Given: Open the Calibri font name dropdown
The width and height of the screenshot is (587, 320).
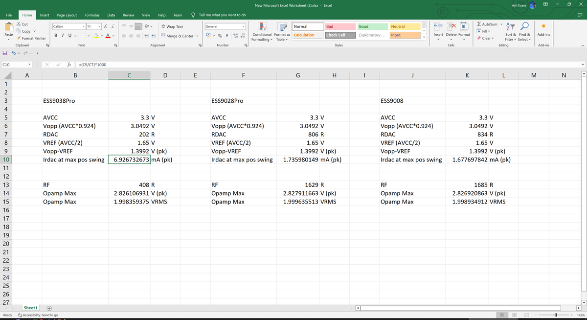Looking at the screenshot, I should tap(85, 26).
